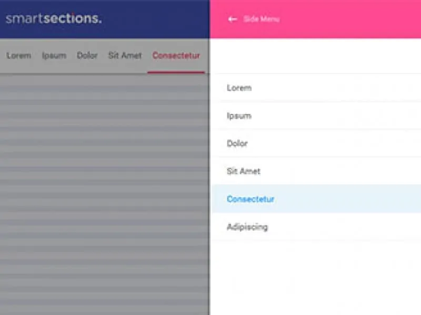Click the active Consectetur tab in top navigation

[176, 56]
